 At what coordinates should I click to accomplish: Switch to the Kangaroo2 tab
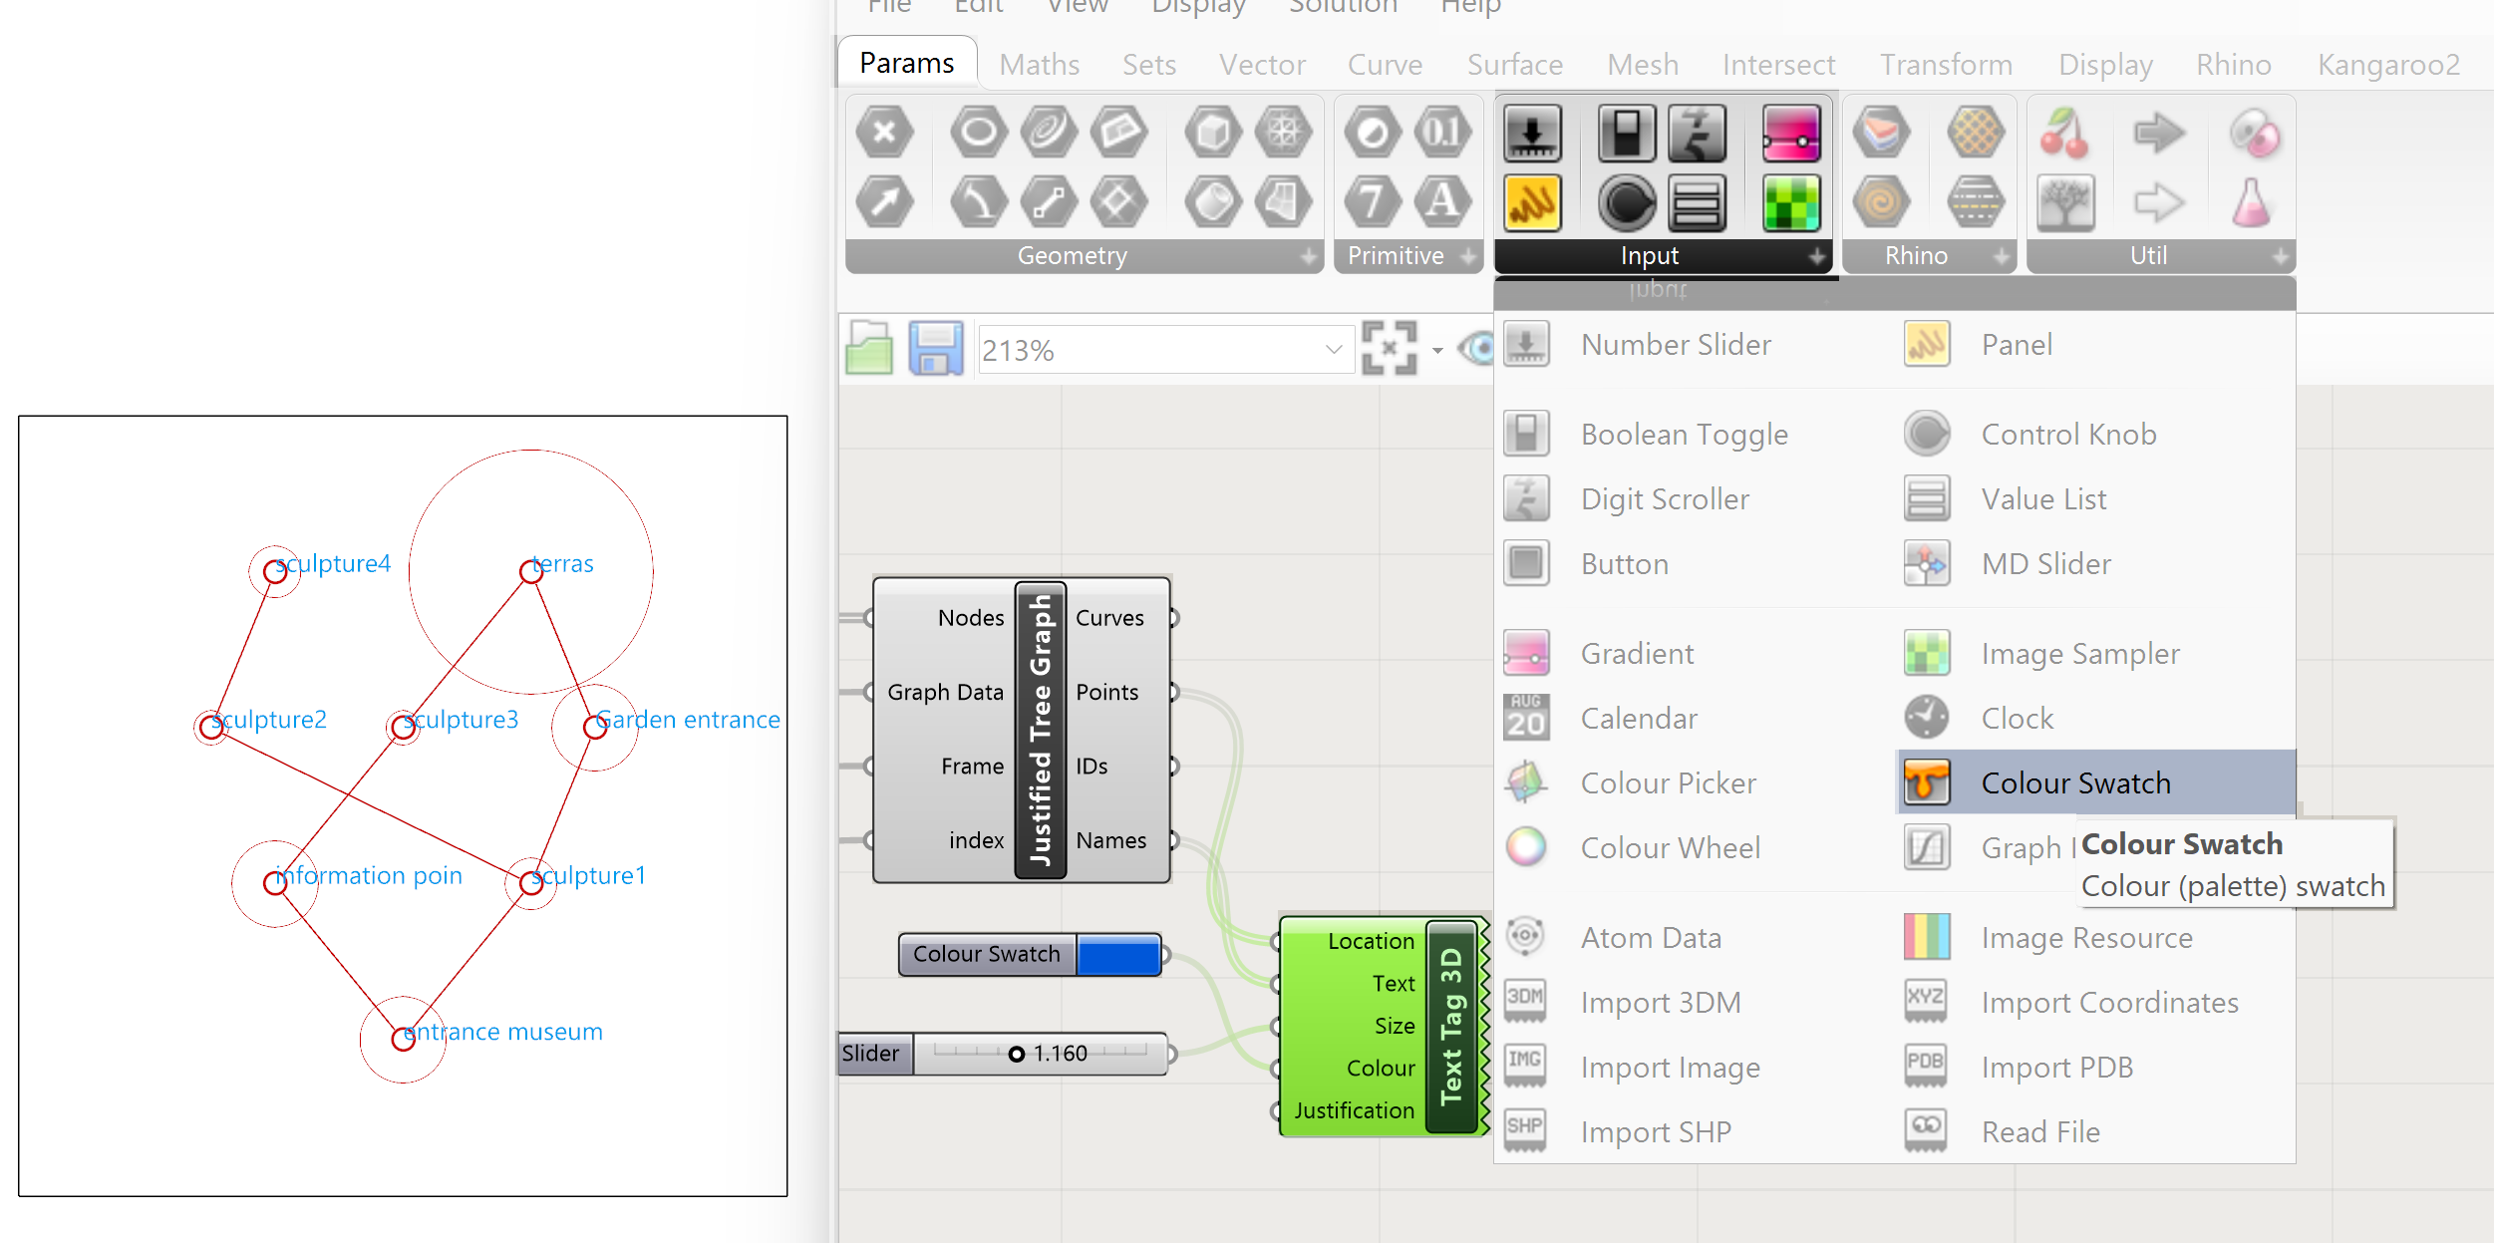(2387, 65)
